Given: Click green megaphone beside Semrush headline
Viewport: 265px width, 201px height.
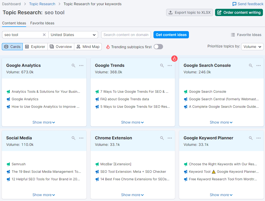Looking at the screenshot, I should tap(8, 164).
